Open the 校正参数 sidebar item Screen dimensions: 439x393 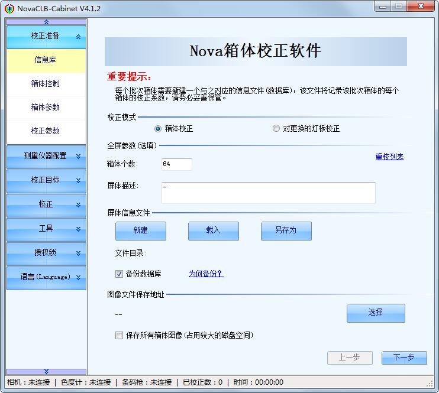pyautogui.click(x=46, y=131)
